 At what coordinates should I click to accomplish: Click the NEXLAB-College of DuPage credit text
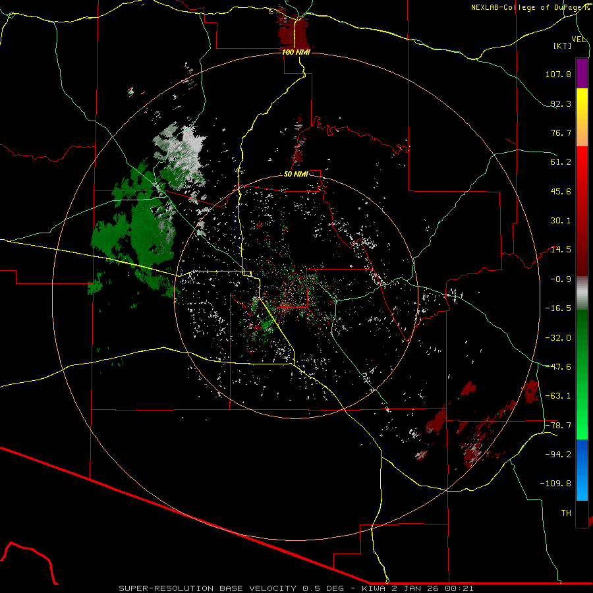(530, 7)
